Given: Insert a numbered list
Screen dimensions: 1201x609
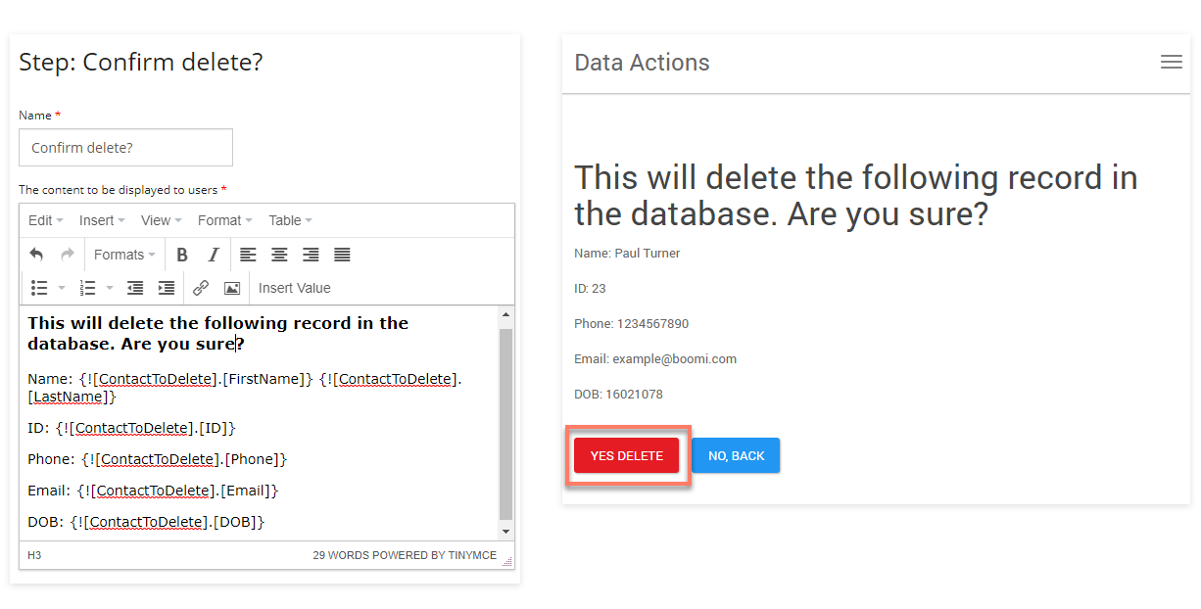Looking at the screenshot, I should point(87,288).
